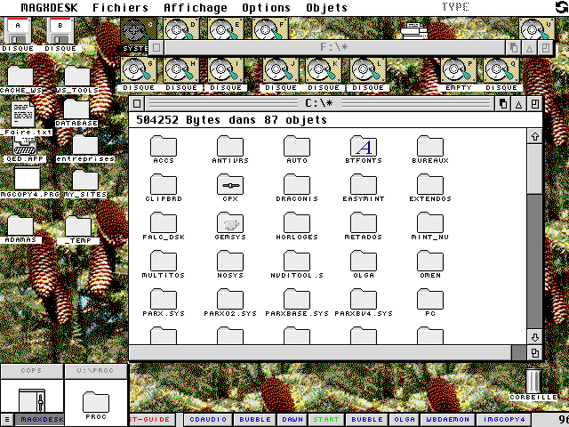Switch to WBDAEMON in taskbar
The width and height of the screenshot is (569, 427).
[447, 419]
